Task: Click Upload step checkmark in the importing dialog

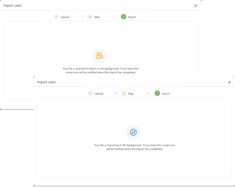Action: point(90,93)
